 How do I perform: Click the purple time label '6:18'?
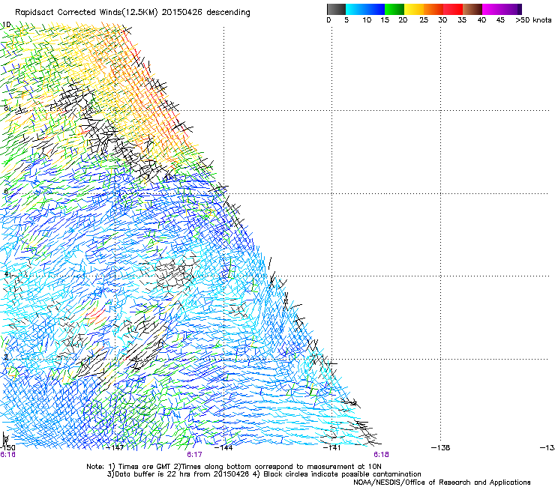[x=381, y=455]
